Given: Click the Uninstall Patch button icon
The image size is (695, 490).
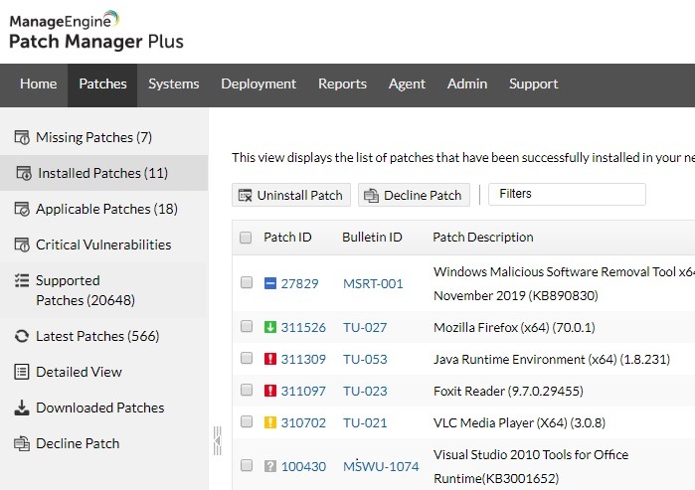Looking at the screenshot, I should click(x=246, y=196).
